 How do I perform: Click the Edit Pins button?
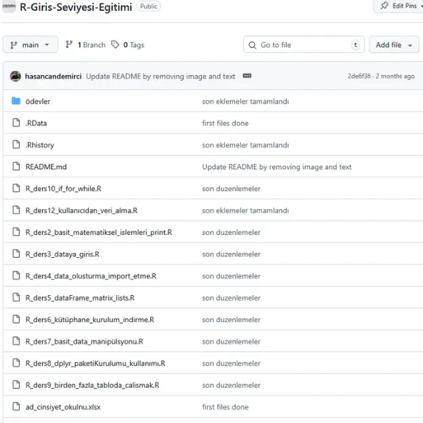(399, 6)
